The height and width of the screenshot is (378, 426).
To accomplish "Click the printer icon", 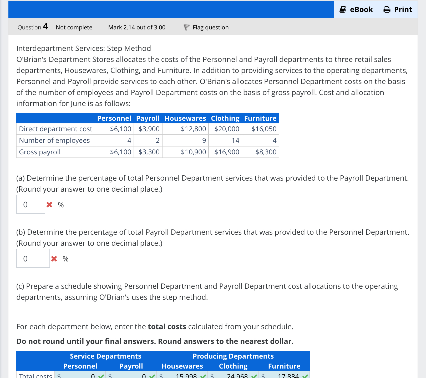I will click(x=387, y=10).
